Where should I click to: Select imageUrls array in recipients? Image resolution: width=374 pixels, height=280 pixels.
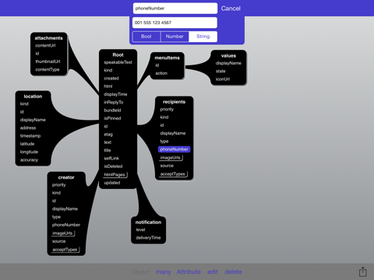pos(171,158)
